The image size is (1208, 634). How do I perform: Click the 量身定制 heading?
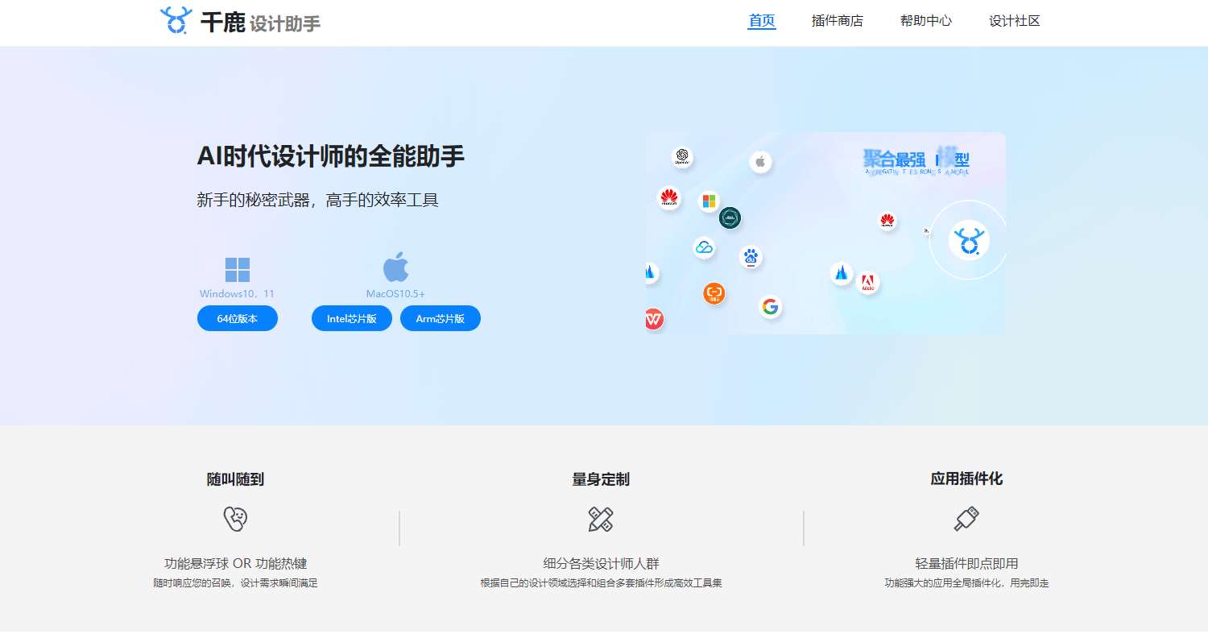601,479
